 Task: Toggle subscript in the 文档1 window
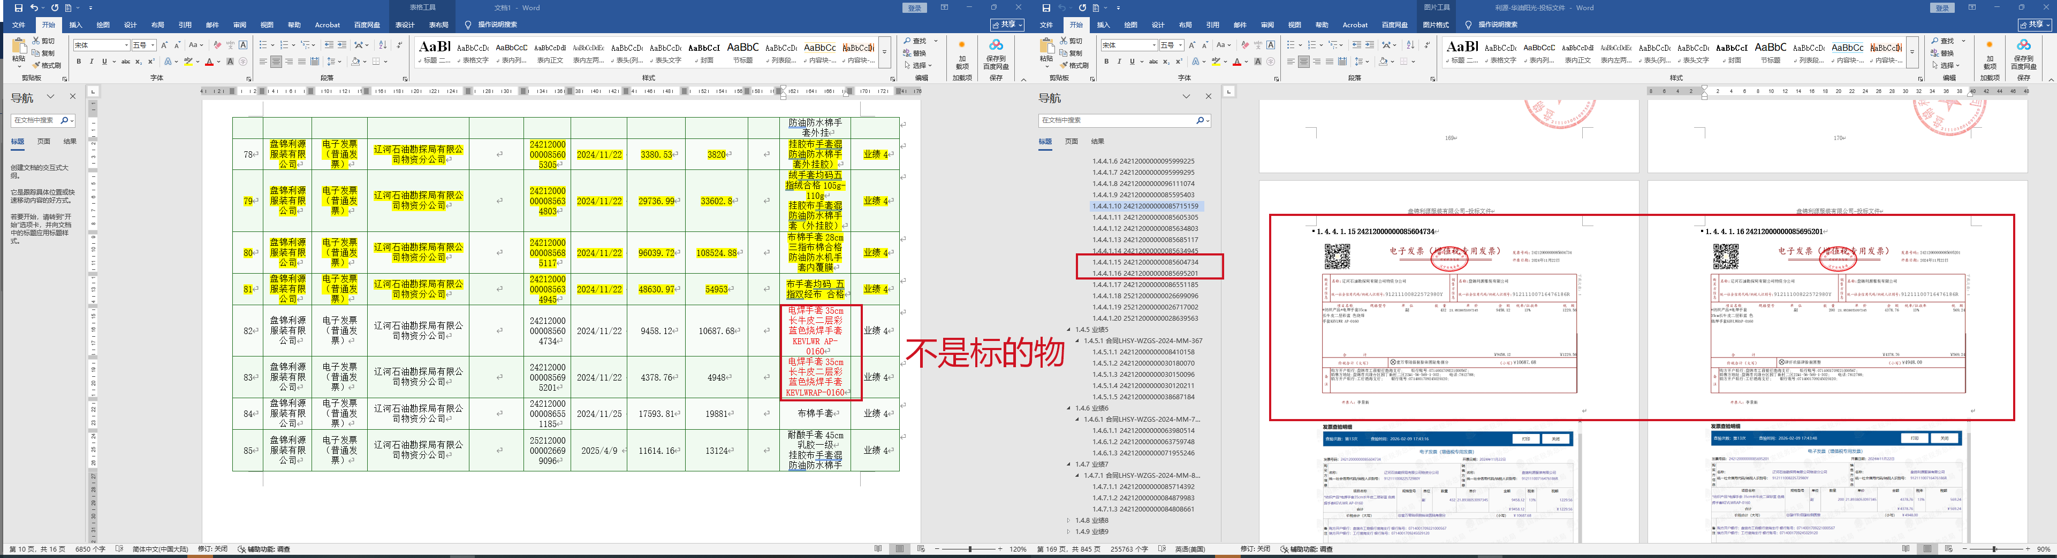[139, 61]
